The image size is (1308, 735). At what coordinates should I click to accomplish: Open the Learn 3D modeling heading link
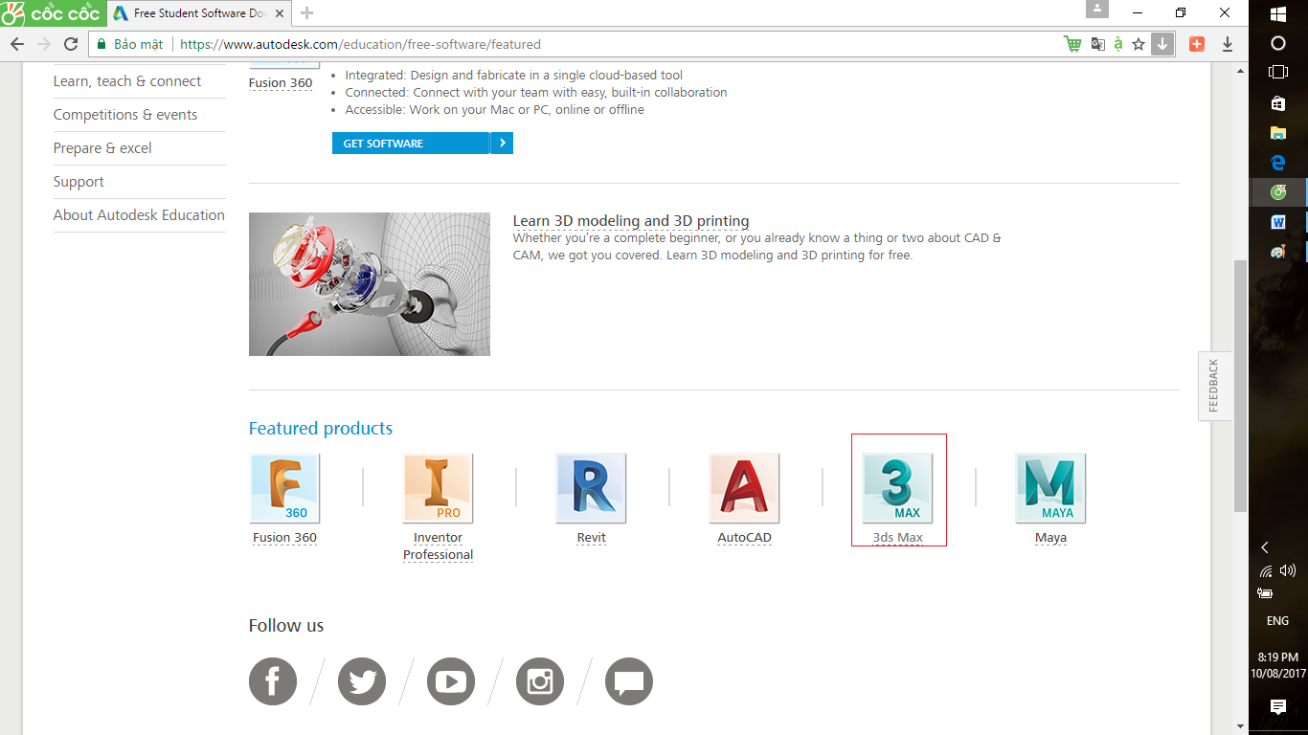click(x=631, y=221)
